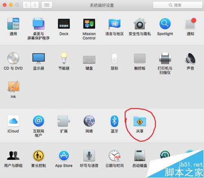
Task: Close the window with red button
Action: 4,5
